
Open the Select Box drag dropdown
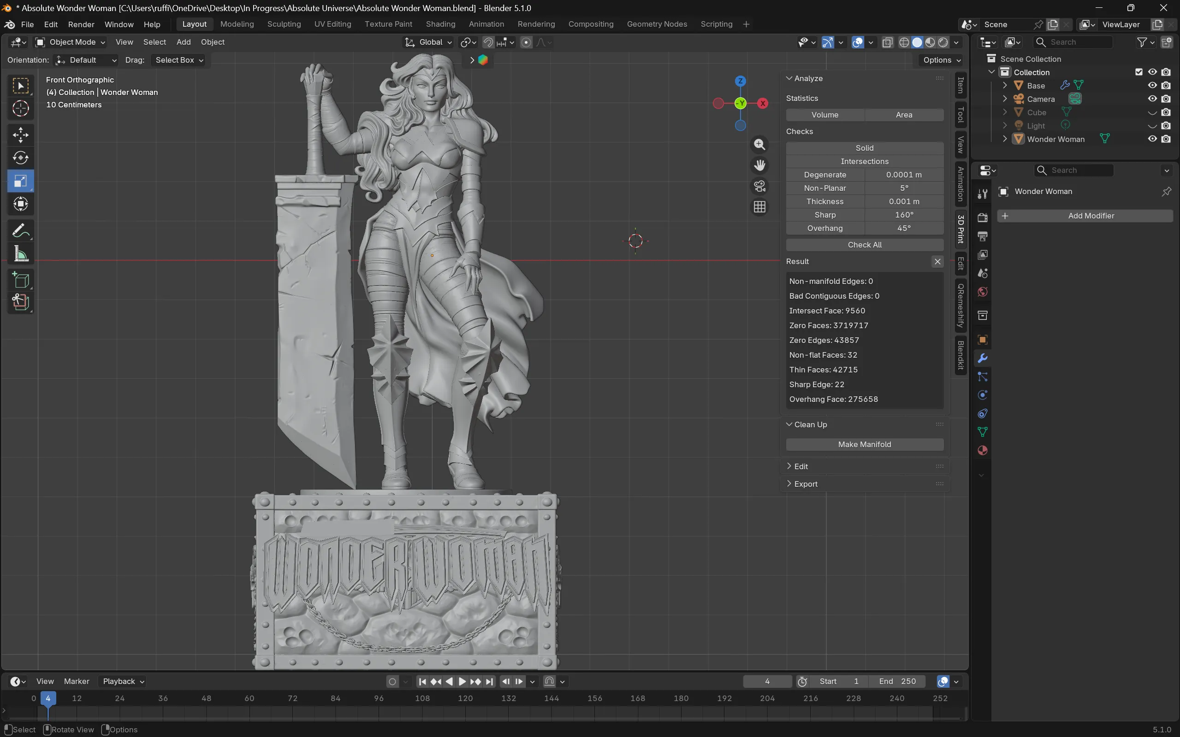click(x=178, y=60)
